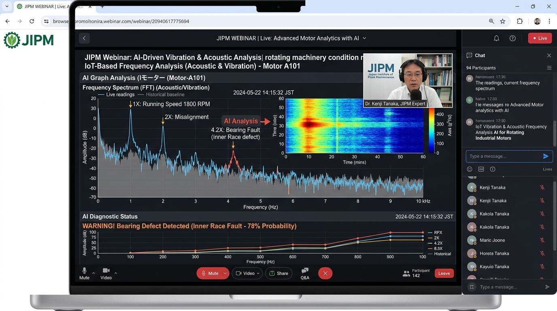Open the Q&A panel
This screenshot has height=311, width=557.
(305, 273)
